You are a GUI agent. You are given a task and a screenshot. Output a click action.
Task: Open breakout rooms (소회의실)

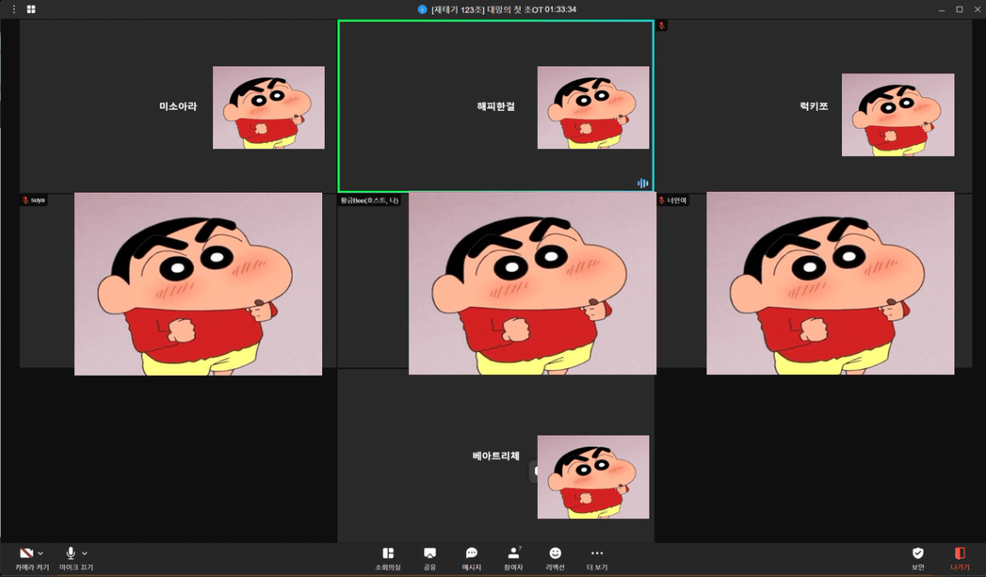(388, 559)
